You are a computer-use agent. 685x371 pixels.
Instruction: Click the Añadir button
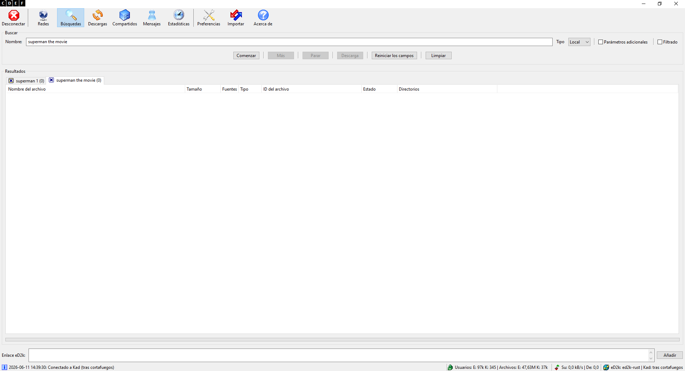point(670,355)
